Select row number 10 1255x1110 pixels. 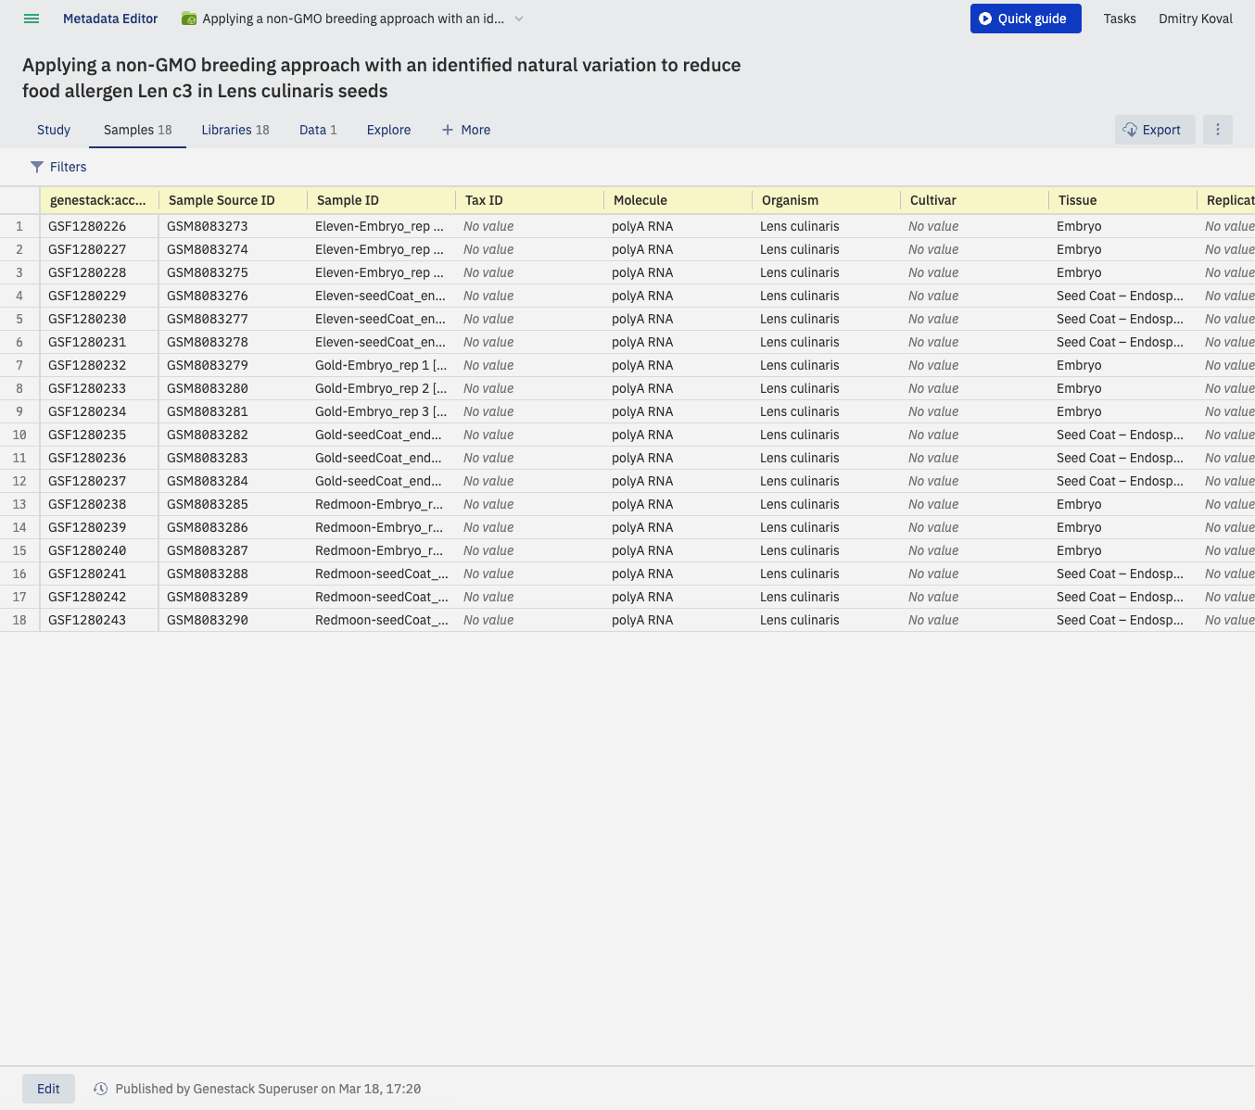[x=19, y=435]
